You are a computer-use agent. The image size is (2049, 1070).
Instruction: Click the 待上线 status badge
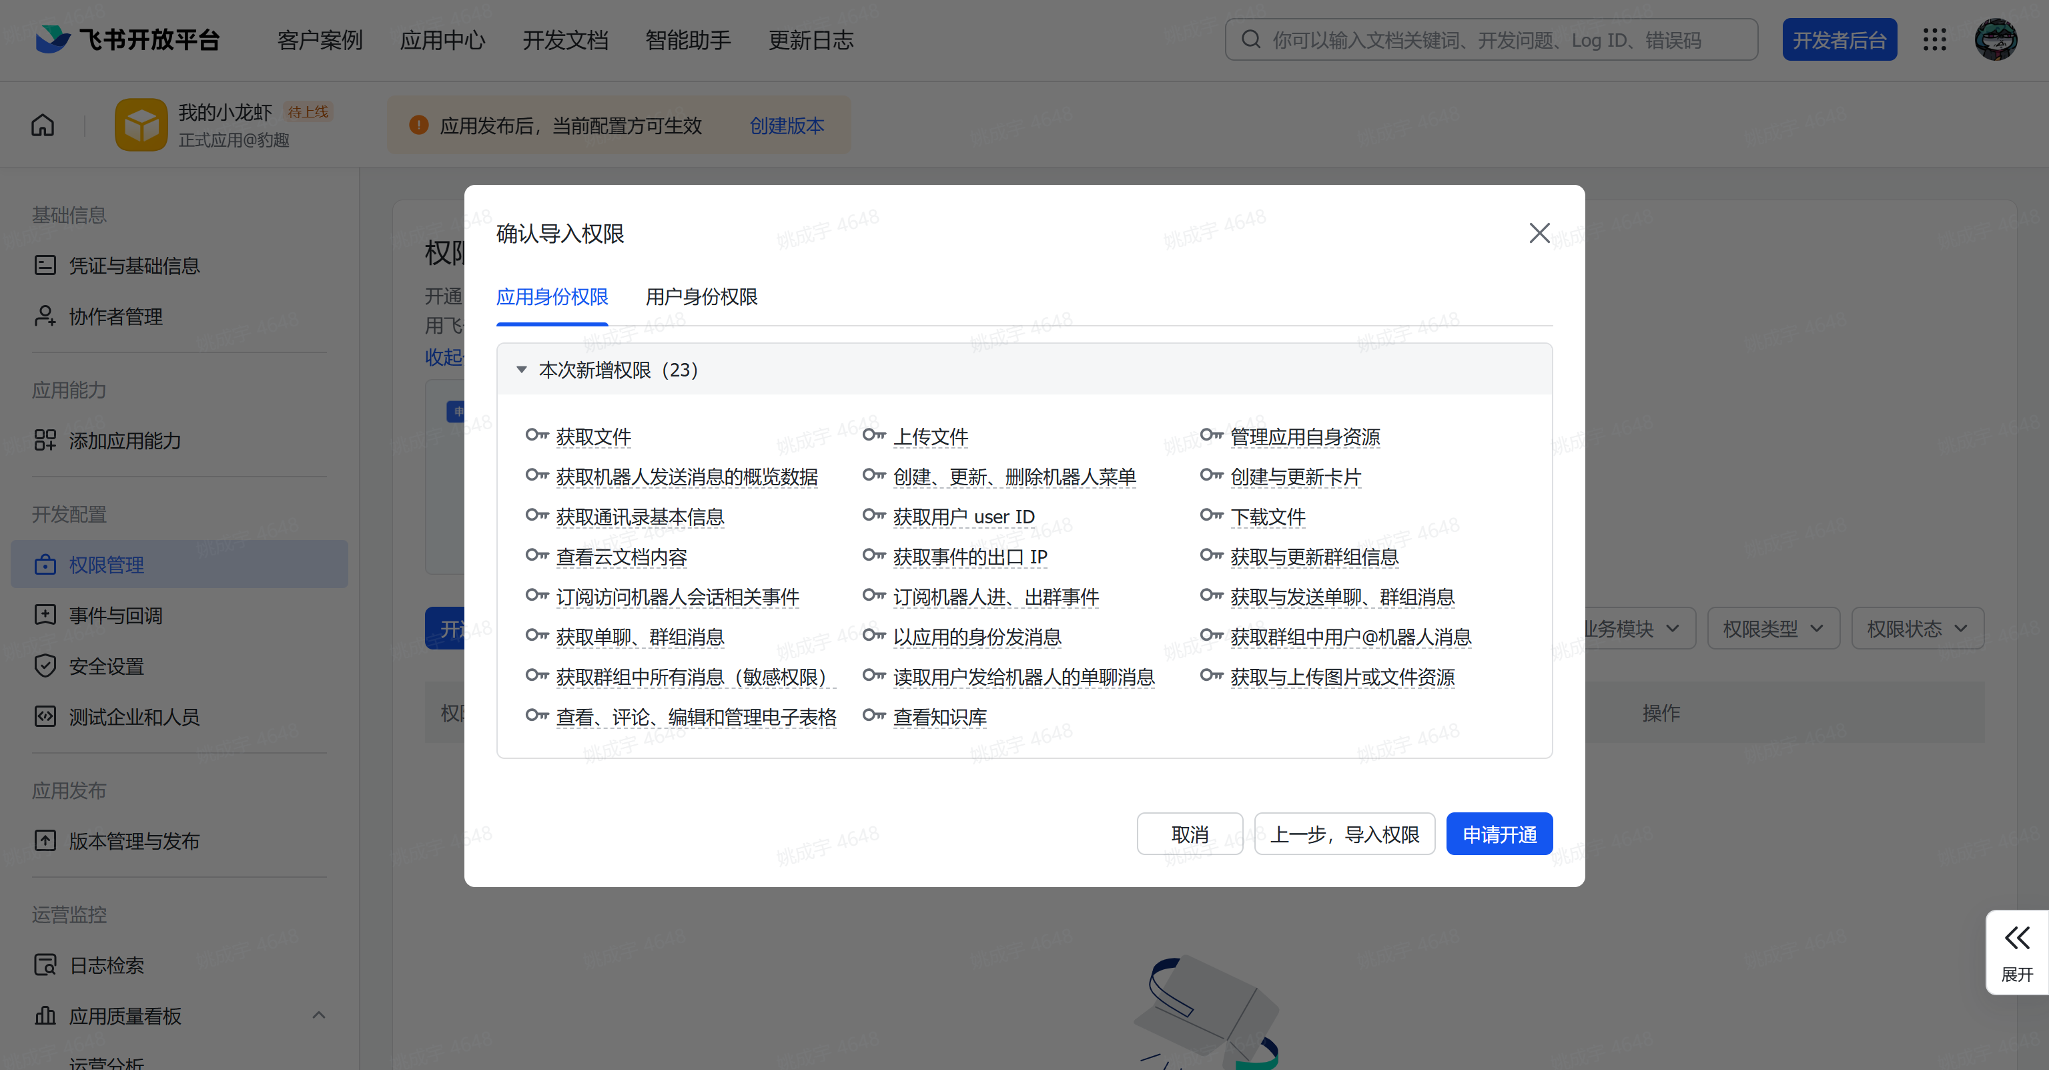tap(308, 111)
